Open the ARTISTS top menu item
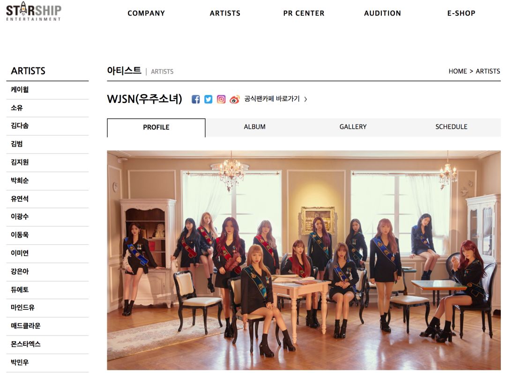Image resolution: width=506 pixels, height=373 pixels. click(x=225, y=13)
